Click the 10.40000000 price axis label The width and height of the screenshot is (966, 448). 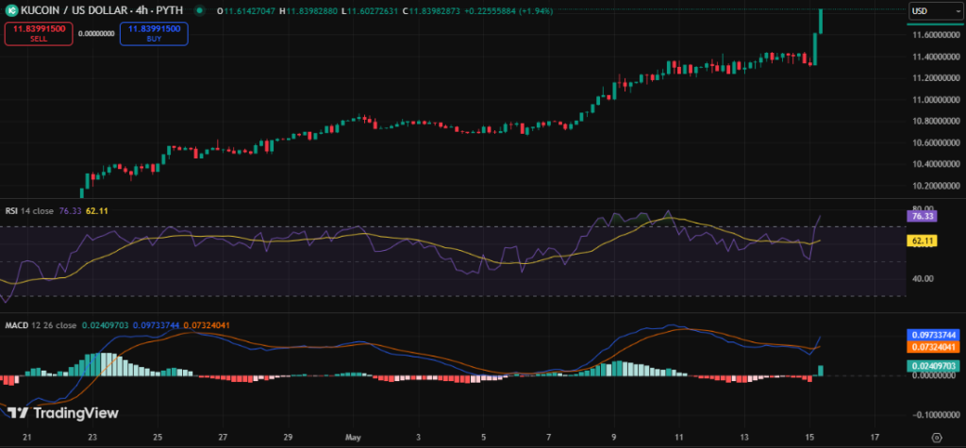tap(935, 164)
